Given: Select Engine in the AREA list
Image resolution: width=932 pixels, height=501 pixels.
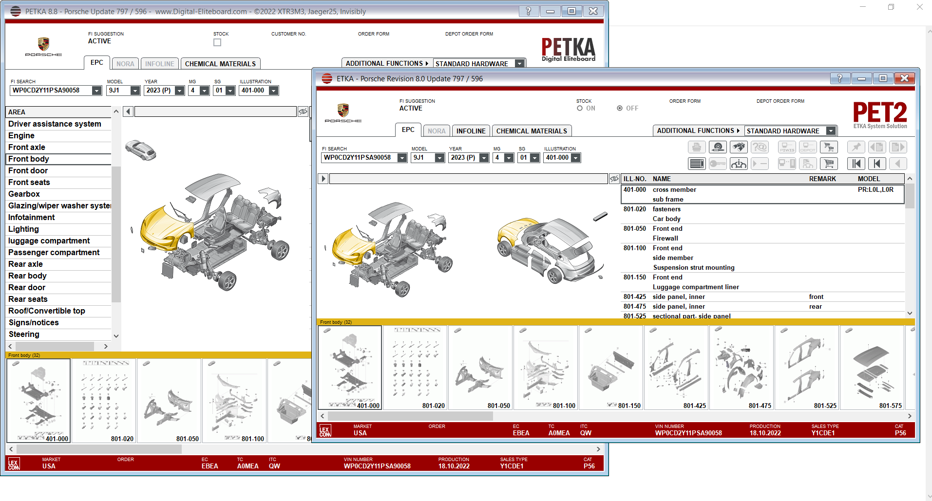Looking at the screenshot, I should click(58, 135).
